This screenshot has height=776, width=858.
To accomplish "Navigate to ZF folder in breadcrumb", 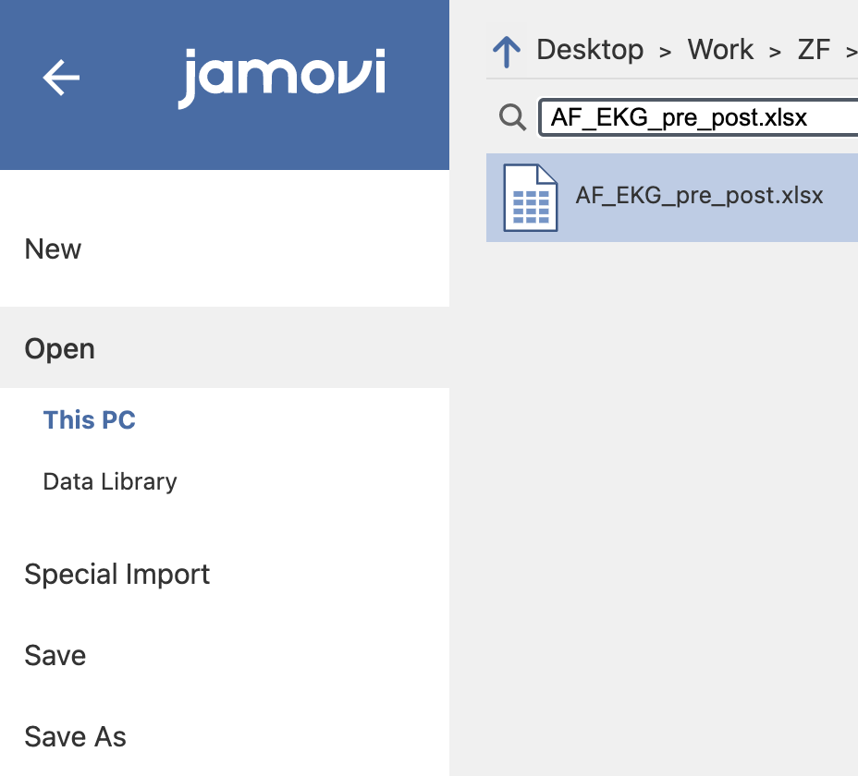I will pos(814,50).
